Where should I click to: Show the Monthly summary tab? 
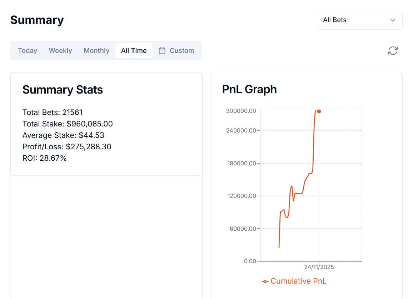point(96,51)
